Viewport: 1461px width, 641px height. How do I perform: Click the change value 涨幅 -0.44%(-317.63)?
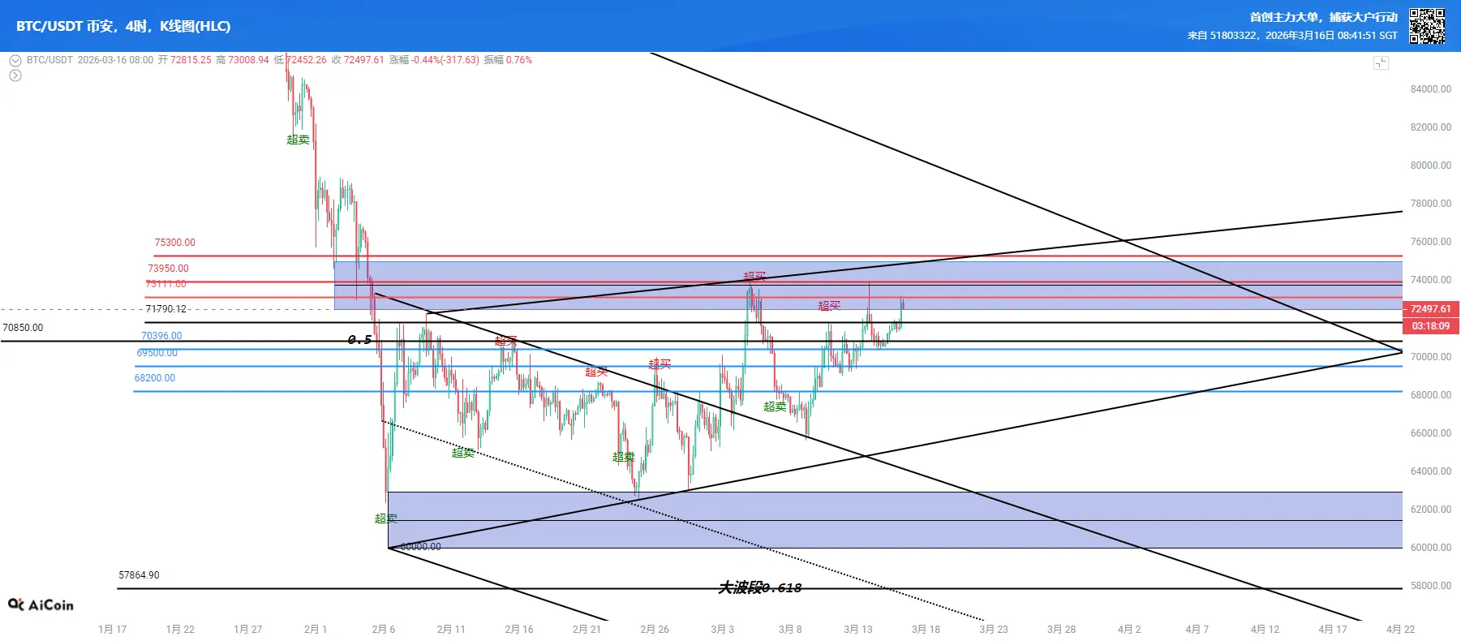(x=434, y=60)
